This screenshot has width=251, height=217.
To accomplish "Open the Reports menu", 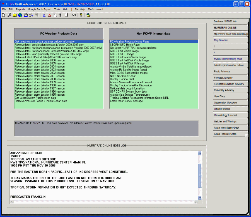I will coord(21,10).
